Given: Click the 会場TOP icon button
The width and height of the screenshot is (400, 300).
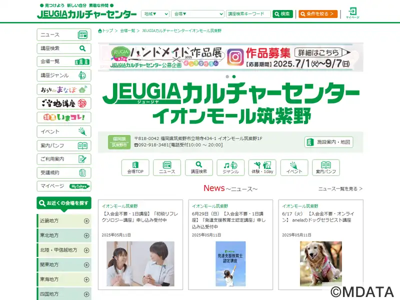Looking at the screenshot, I should (x=135, y=167).
